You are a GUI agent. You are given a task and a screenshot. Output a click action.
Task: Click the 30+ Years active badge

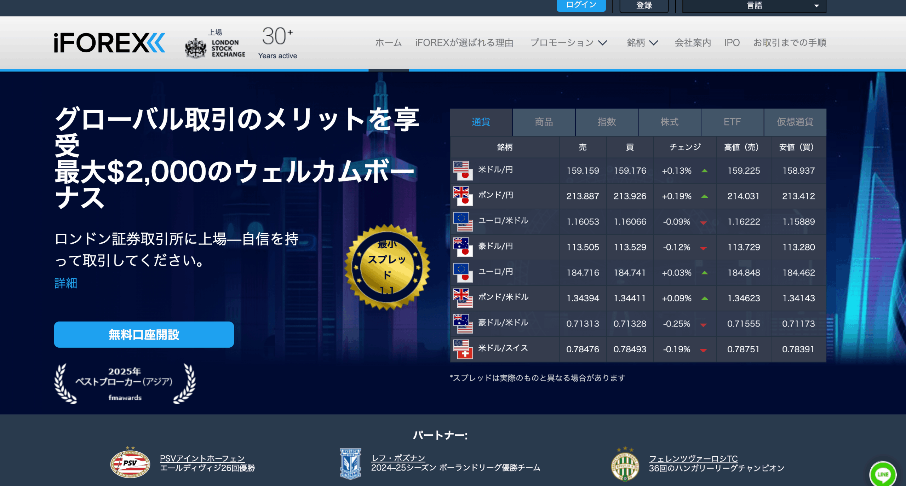(x=277, y=43)
